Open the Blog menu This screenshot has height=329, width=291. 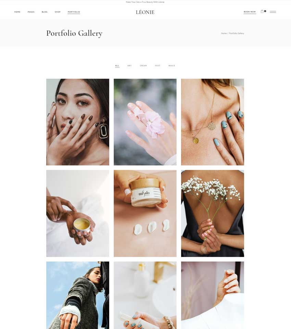coord(45,12)
